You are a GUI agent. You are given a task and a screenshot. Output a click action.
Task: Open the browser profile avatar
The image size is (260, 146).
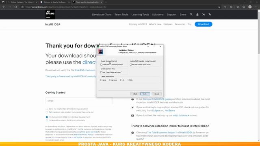coord(250,7)
